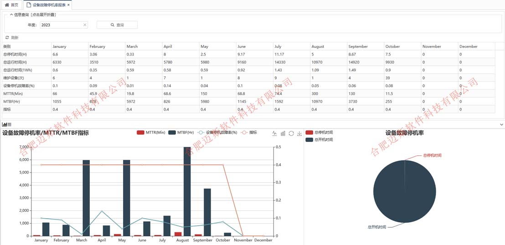This screenshot has height=245, width=505.
Task: Switch chart to bar view icon
Action: click(x=283, y=133)
